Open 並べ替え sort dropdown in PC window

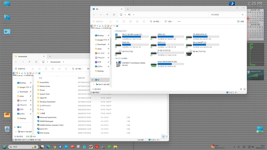tap(155, 21)
